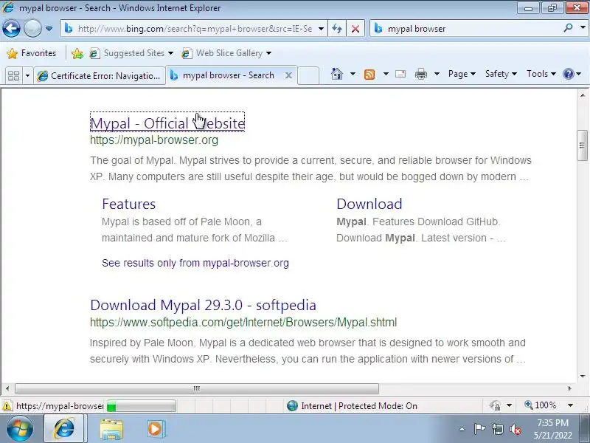Screen dimensions: 590x443
Task: Open the Download sublink
Action: pos(369,204)
